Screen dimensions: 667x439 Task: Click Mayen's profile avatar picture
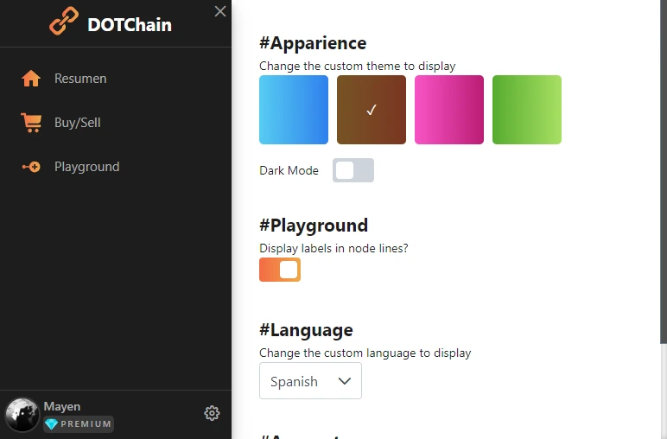(x=22, y=414)
